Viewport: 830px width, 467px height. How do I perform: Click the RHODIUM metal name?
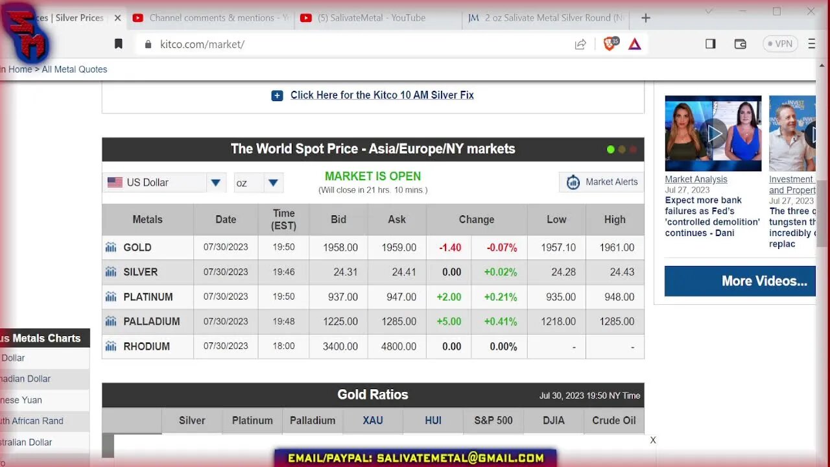[147, 346]
